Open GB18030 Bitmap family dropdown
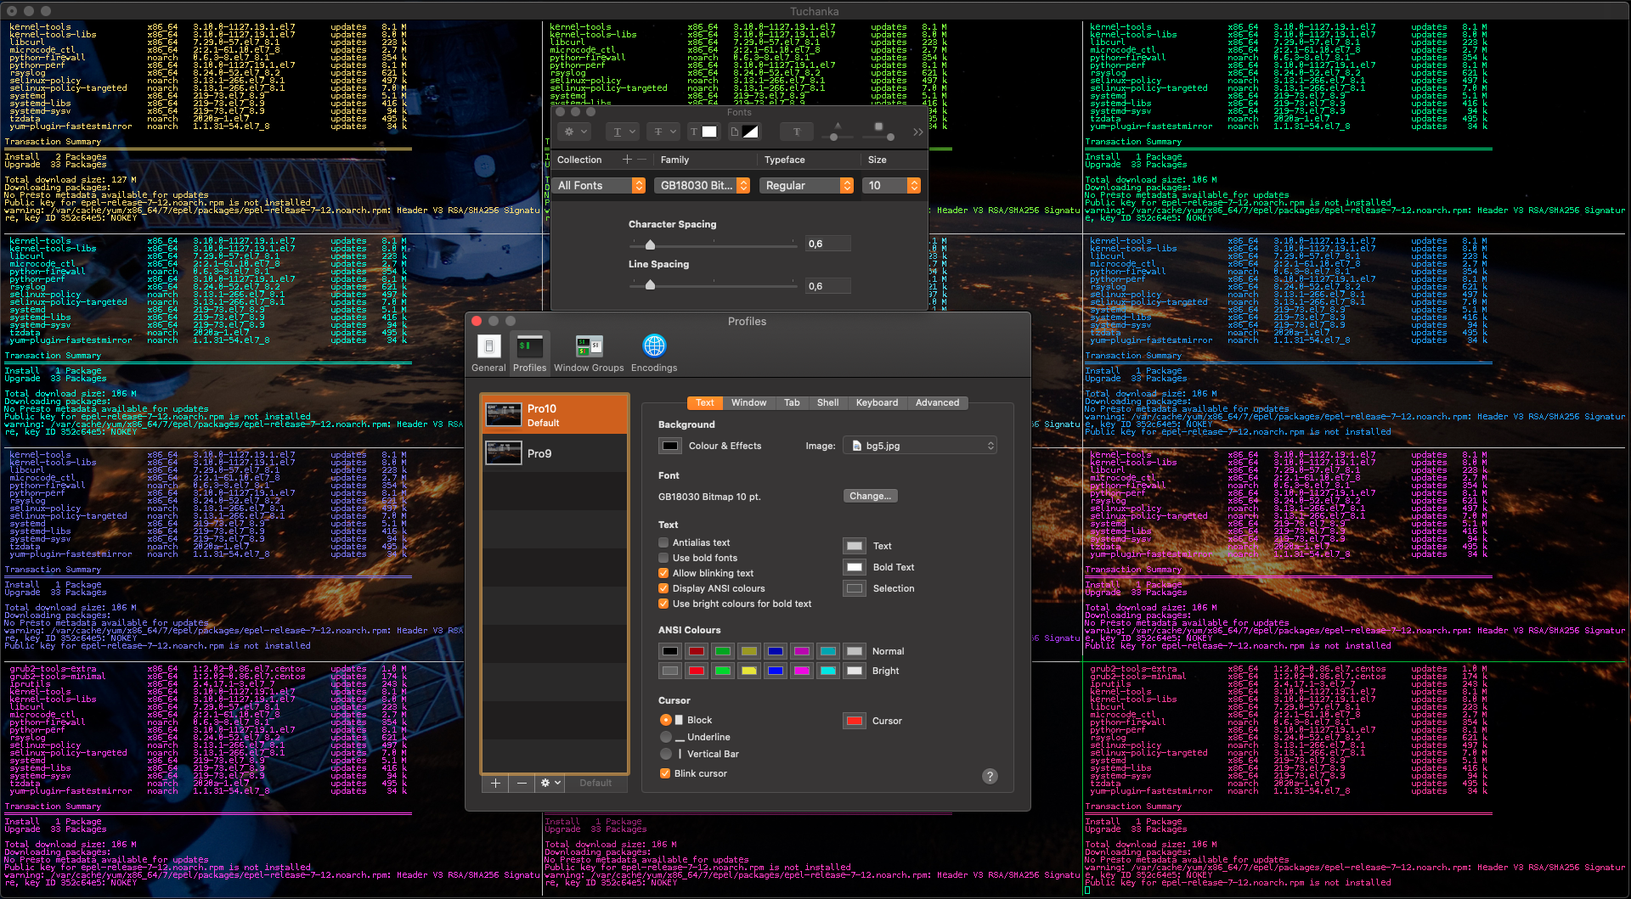 703,185
